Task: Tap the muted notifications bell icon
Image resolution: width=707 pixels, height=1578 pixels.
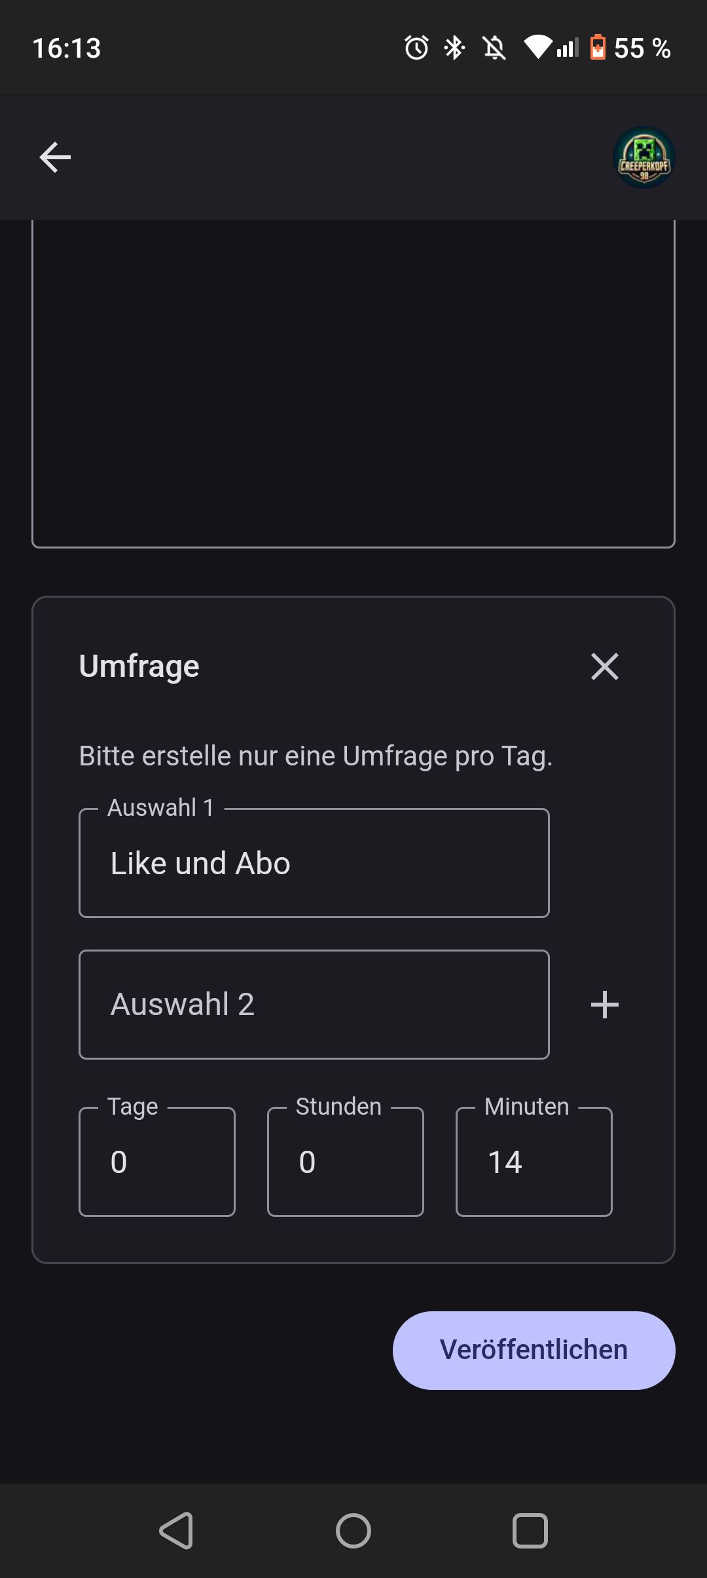Action: (x=494, y=48)
